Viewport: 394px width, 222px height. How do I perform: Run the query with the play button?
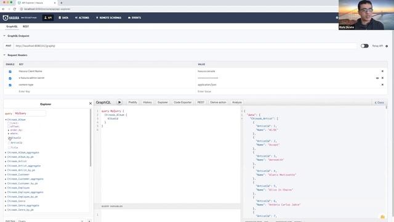[x=119, y=102]
